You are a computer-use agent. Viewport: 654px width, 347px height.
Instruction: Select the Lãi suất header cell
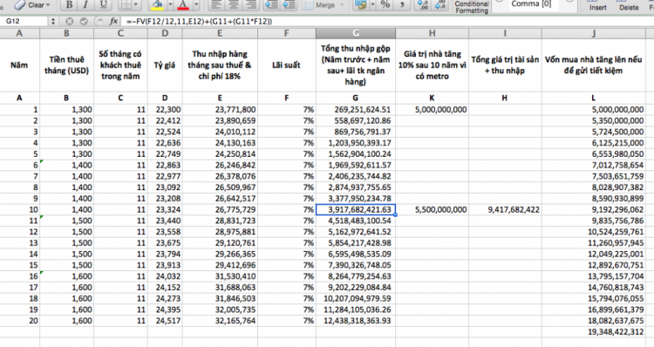[x=287, y=65]
